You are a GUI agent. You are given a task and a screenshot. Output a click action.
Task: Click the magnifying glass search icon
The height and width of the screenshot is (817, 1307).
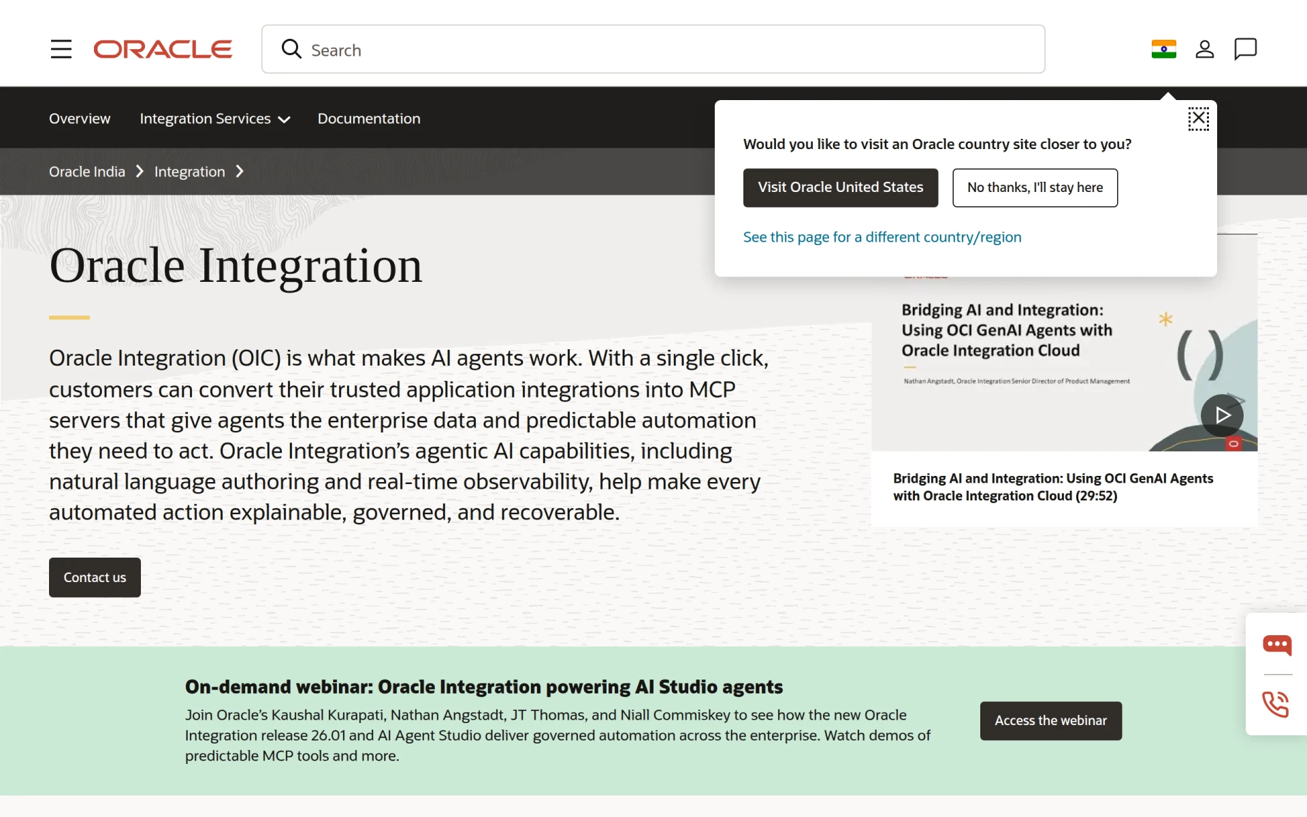point(291,49)
